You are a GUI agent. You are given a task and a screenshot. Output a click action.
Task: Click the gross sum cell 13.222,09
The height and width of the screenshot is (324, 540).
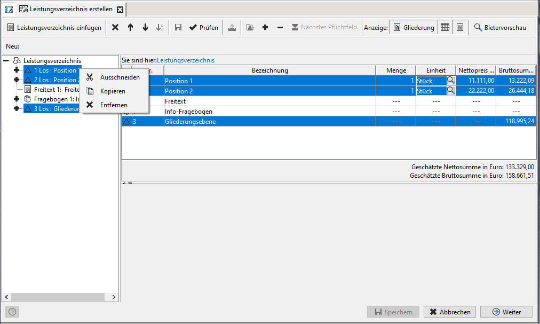point(516,81)
